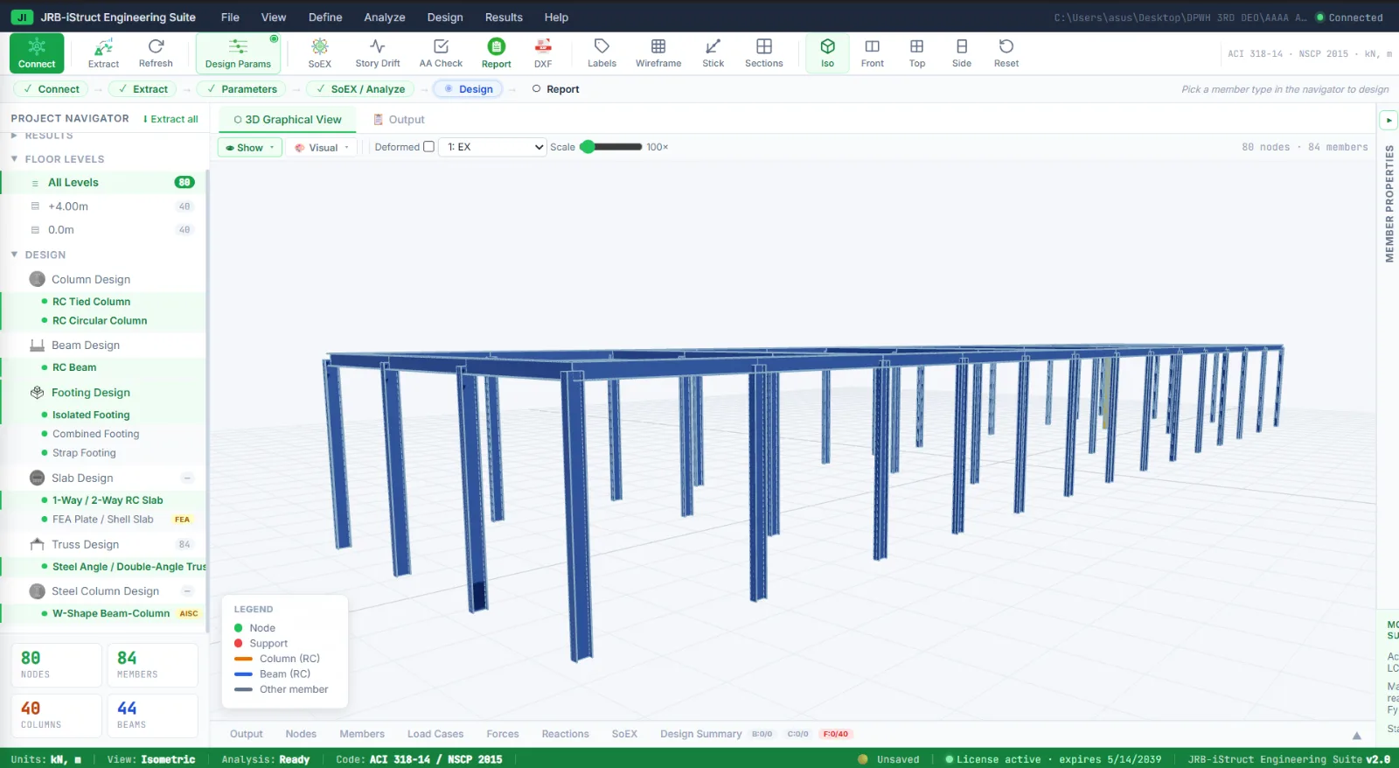Screen dimensions: 1399x768
Task: Select 1-Way / 2-Way RC Slab
Action: 108,500
